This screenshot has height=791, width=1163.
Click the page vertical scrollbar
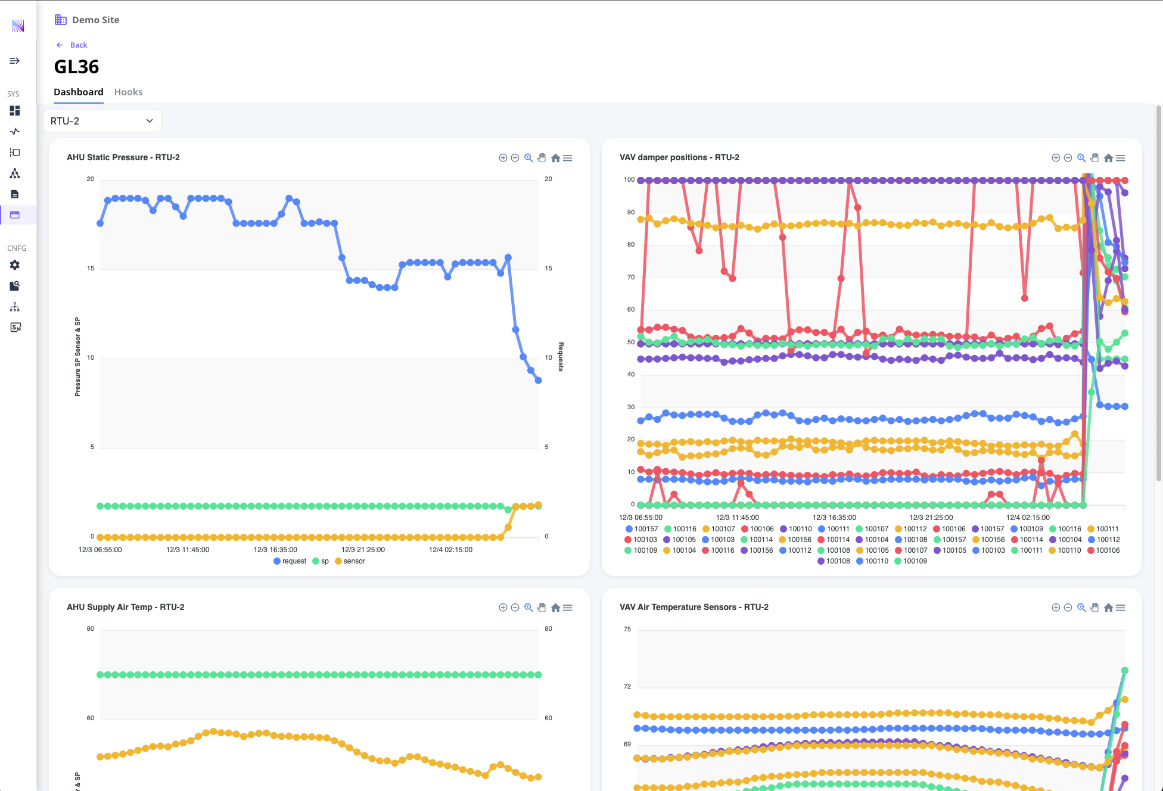point(1158,293)
